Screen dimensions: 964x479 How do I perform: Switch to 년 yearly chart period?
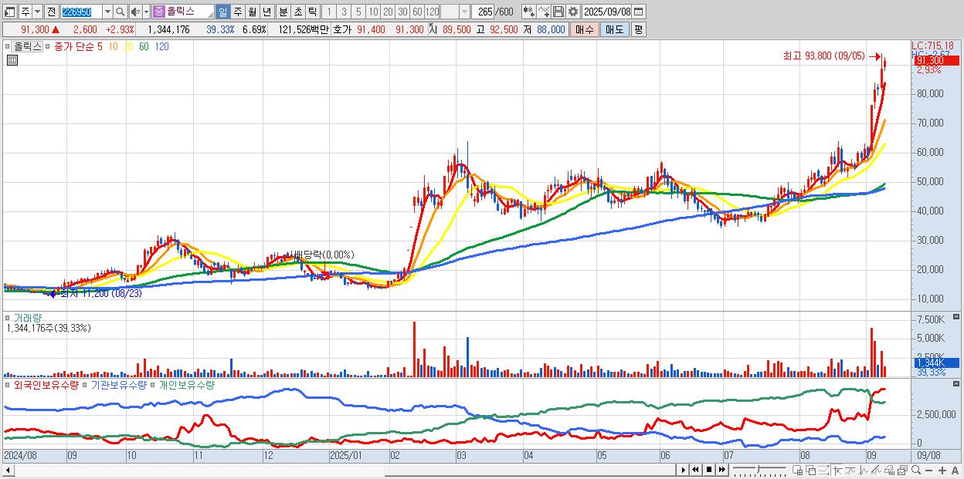pyautogui.click(x=266, y=12)
